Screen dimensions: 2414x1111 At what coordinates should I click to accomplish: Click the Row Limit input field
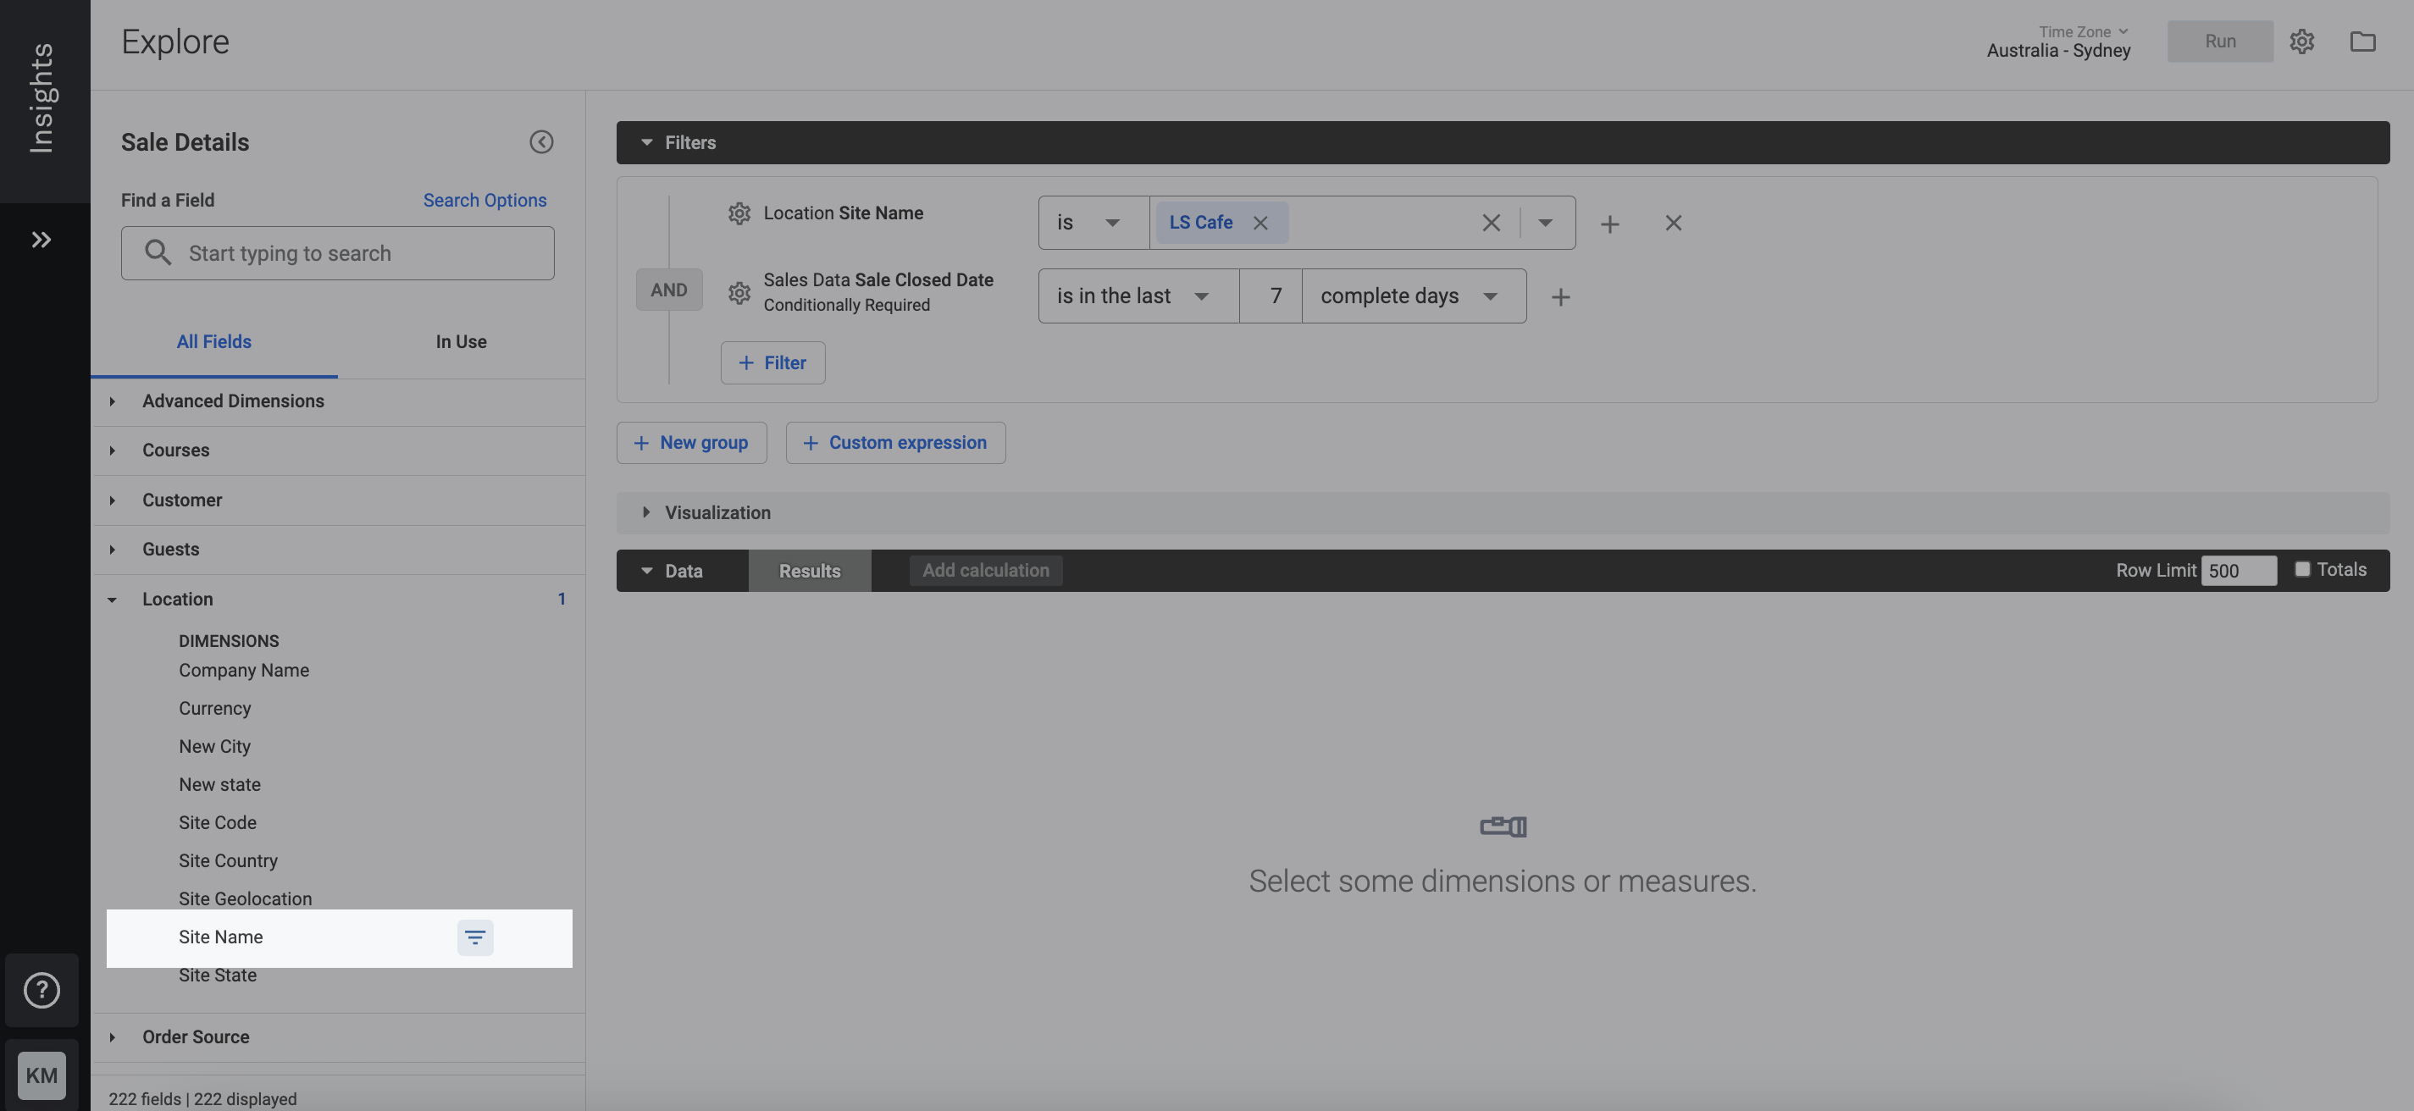click(2239, 571)
